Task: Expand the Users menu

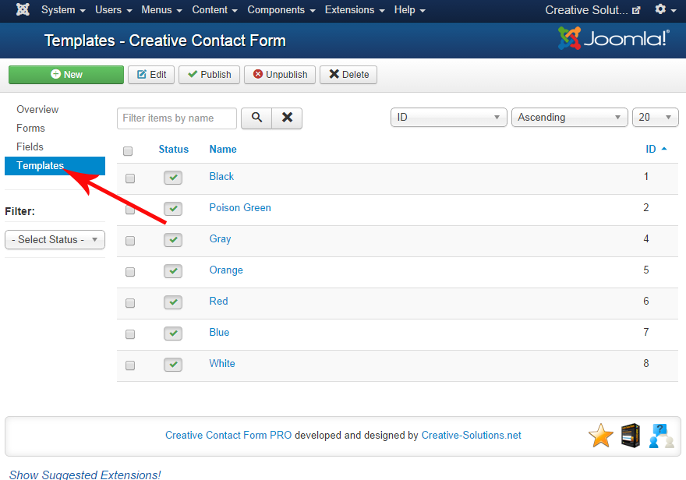Action: click(113, 9)
